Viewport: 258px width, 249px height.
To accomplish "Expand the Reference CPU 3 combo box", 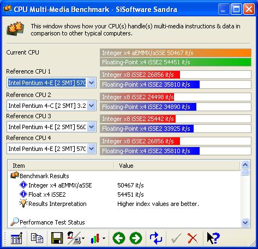I will (x=92, y=127).
